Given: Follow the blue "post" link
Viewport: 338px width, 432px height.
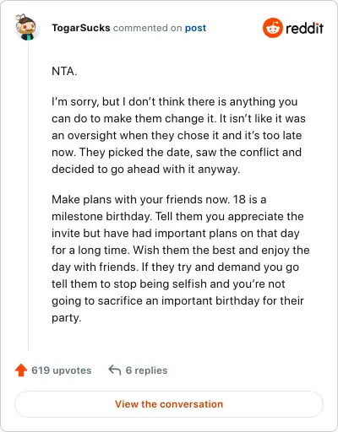Looking at the screenshot, I should 195,28.
